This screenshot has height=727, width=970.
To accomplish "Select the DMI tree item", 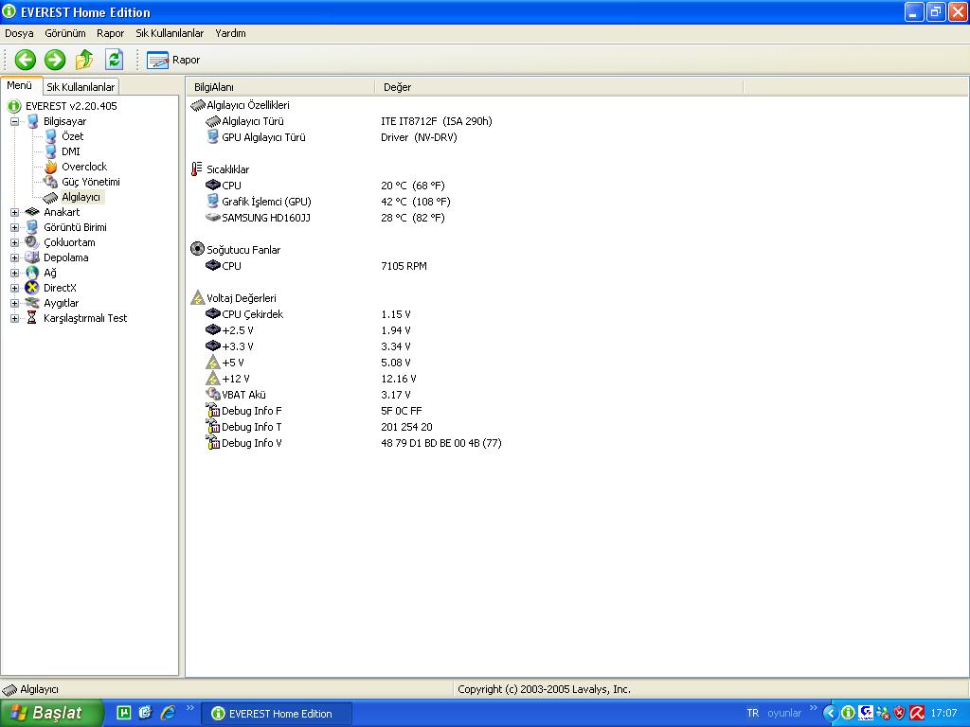I will (70, 151).
